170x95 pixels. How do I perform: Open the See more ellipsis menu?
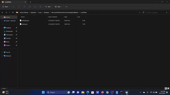tap(66, 7)
